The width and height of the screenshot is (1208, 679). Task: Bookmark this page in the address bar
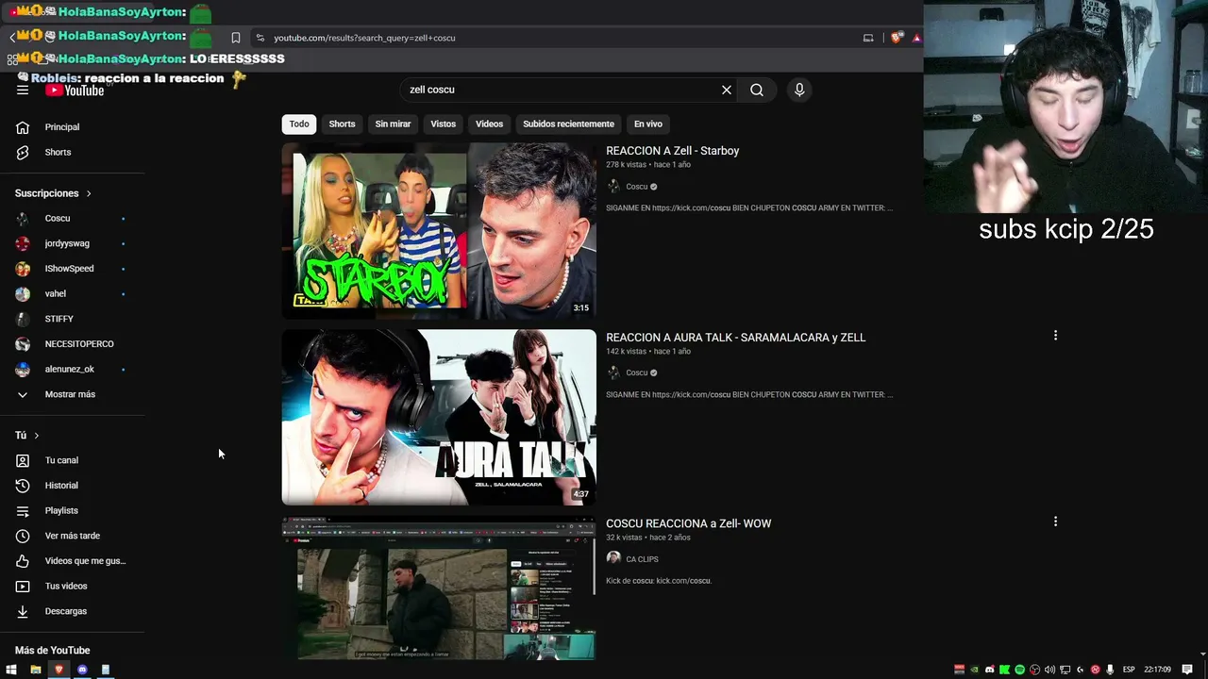(236, 38)
